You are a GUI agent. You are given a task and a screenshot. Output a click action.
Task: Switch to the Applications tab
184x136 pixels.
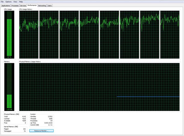point(6,6)
